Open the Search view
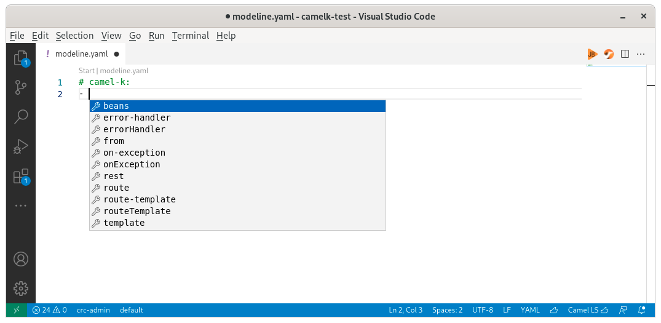661x323 pixels. [x=21, y=116]
